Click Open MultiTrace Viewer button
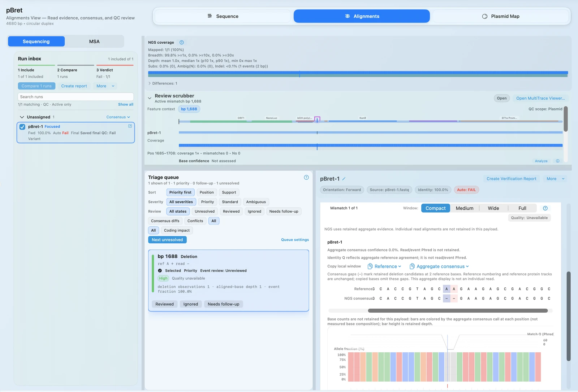 540,98
